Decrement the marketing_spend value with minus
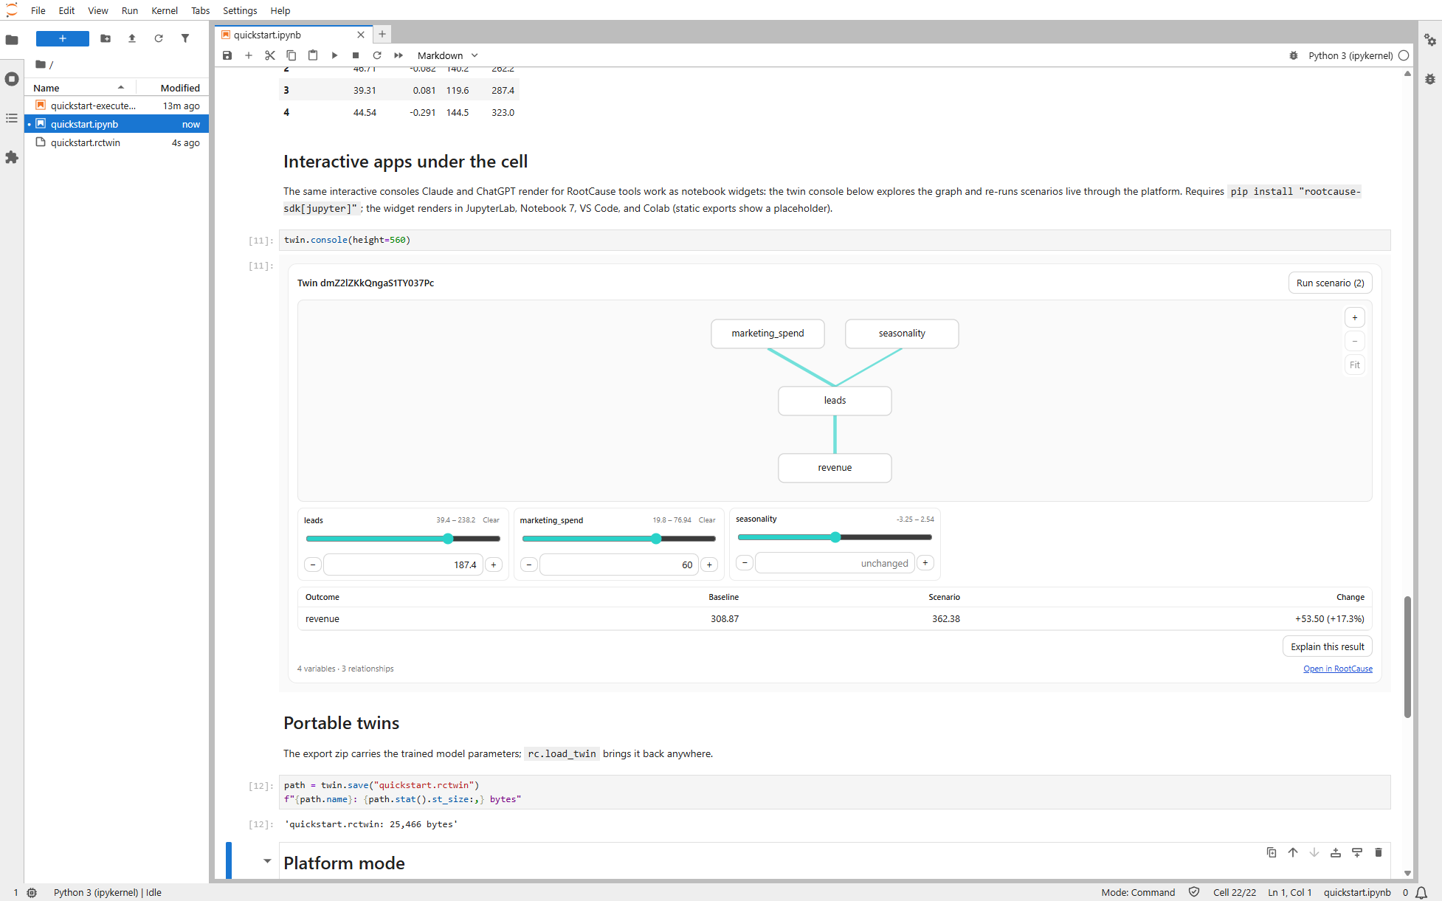Viewport: 1442px width, 901px height. (x=529, y=565)
